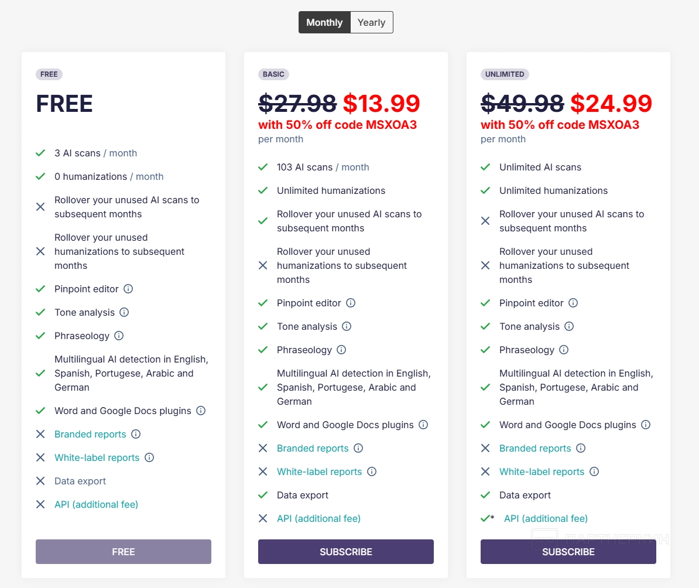
Task: Click info icon by Pinpoint editor in Unlimited plan
Action: coord(573,303)
